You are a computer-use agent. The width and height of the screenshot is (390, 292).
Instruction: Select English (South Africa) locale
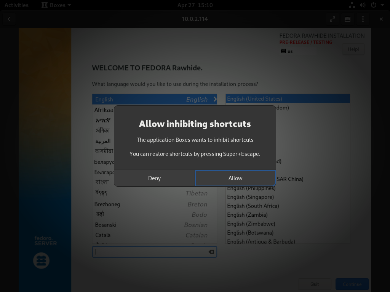click(288, 206)
